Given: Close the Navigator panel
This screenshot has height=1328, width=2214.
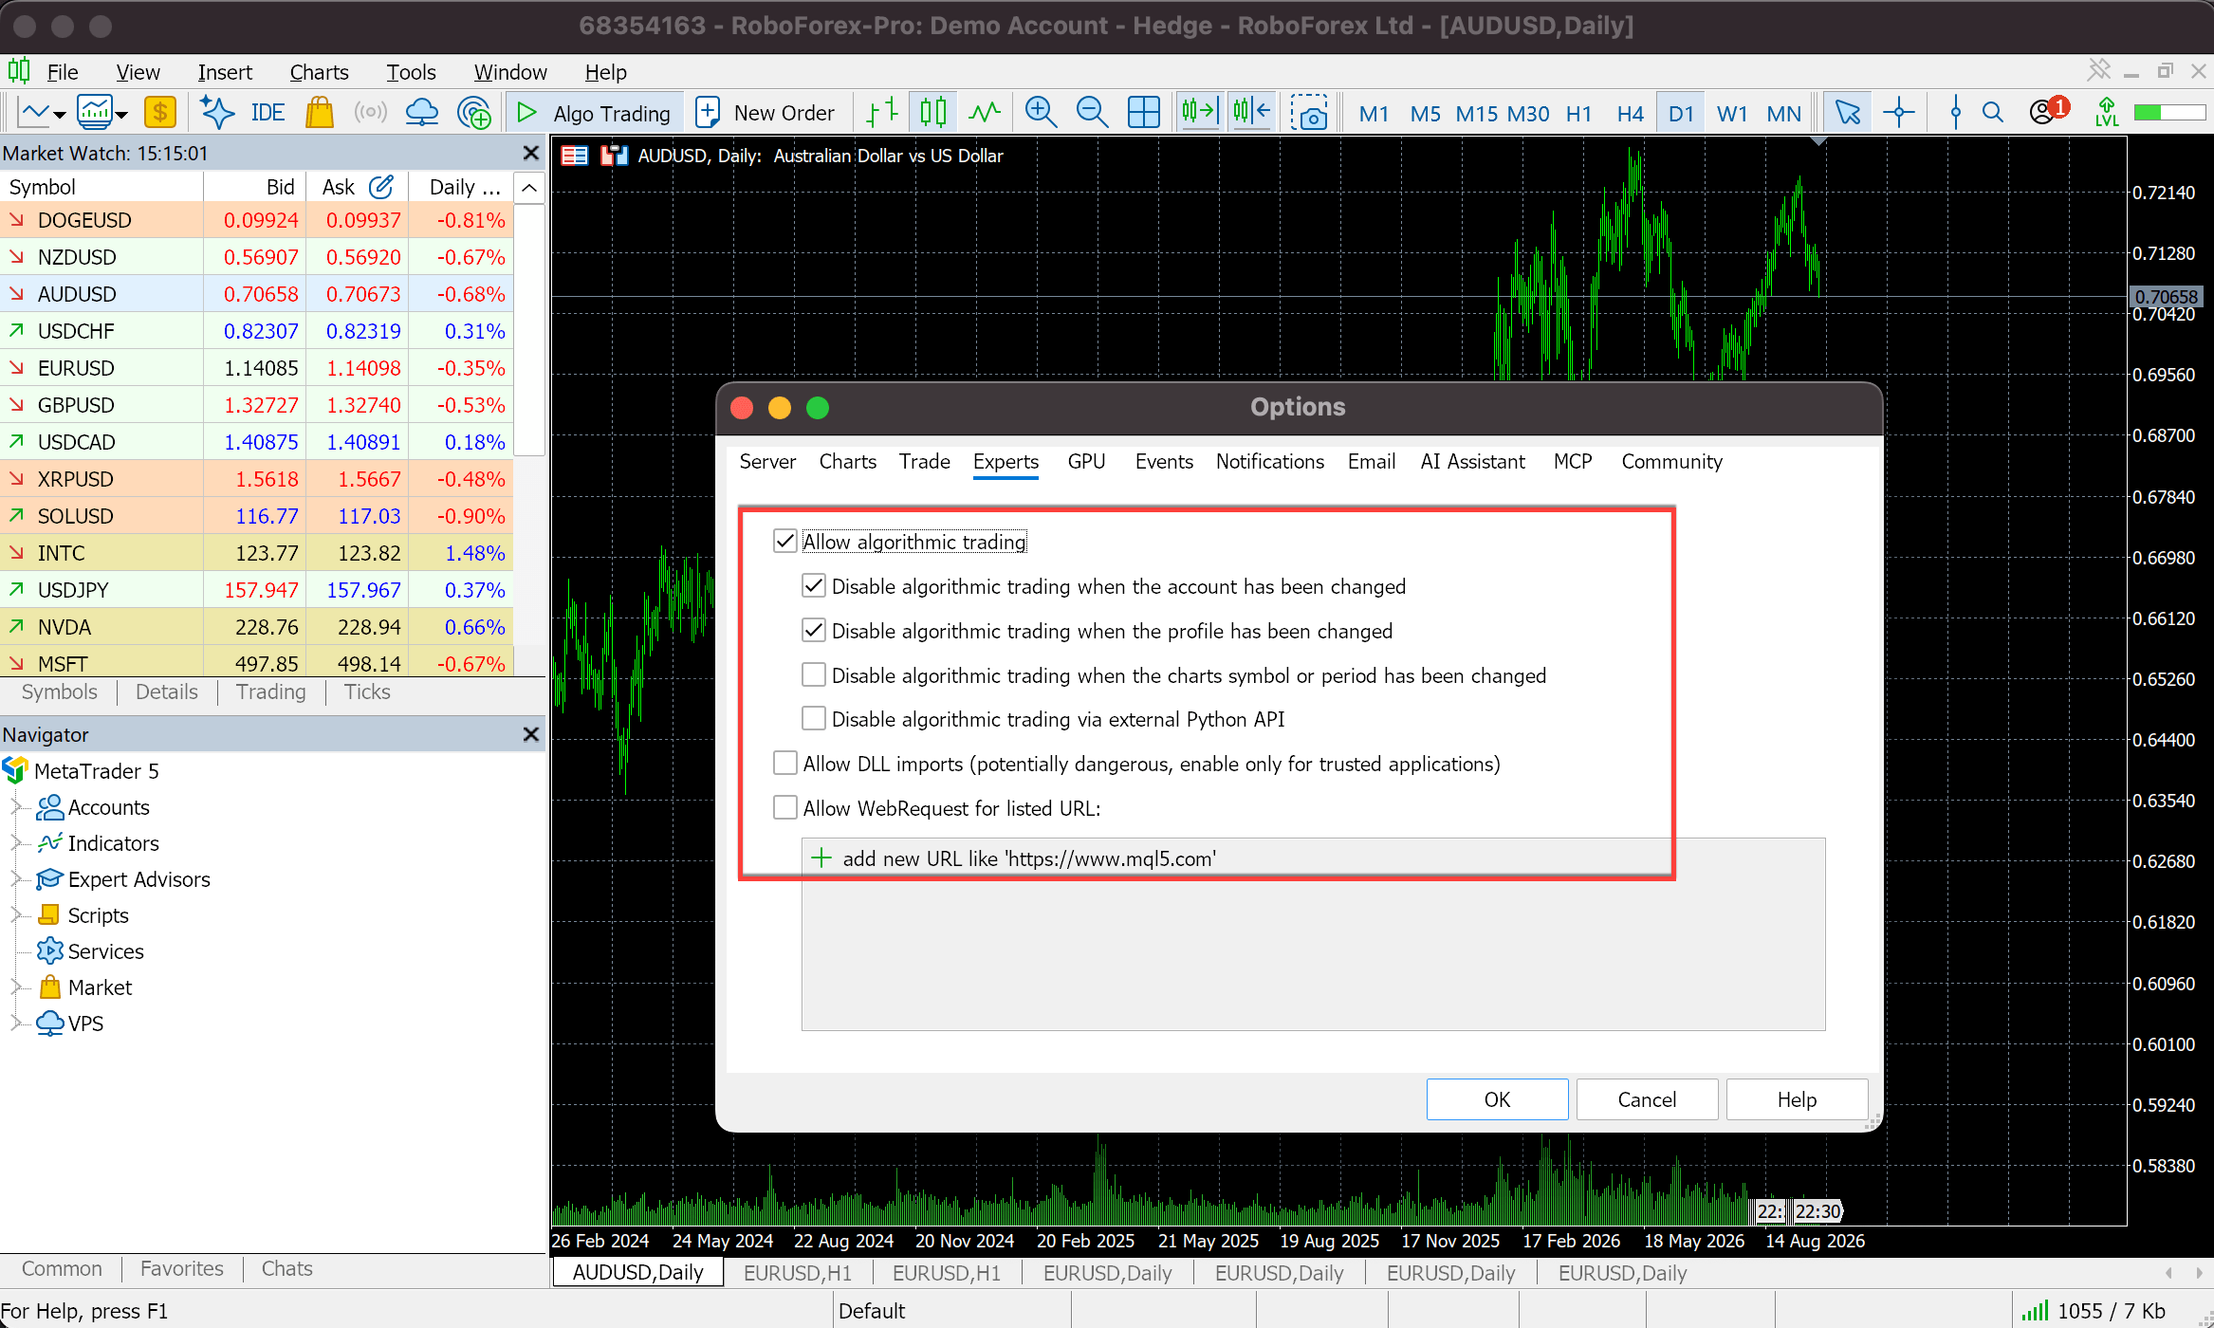Looking at the screenshot, I should (x=531, y=734).
